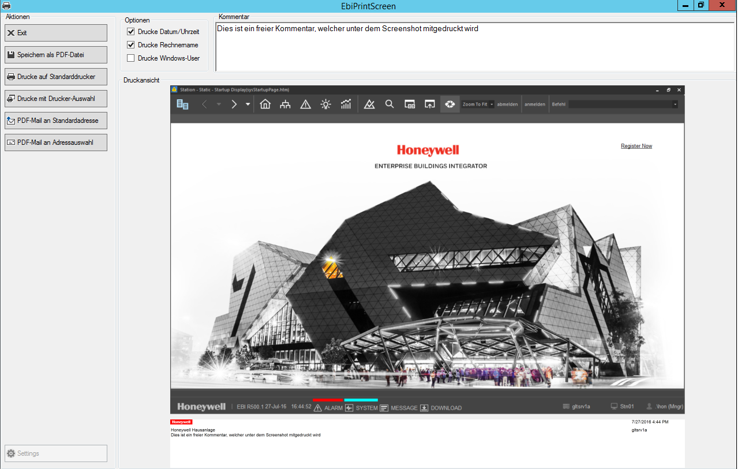Click the red Honeywell logo heading

428,151
